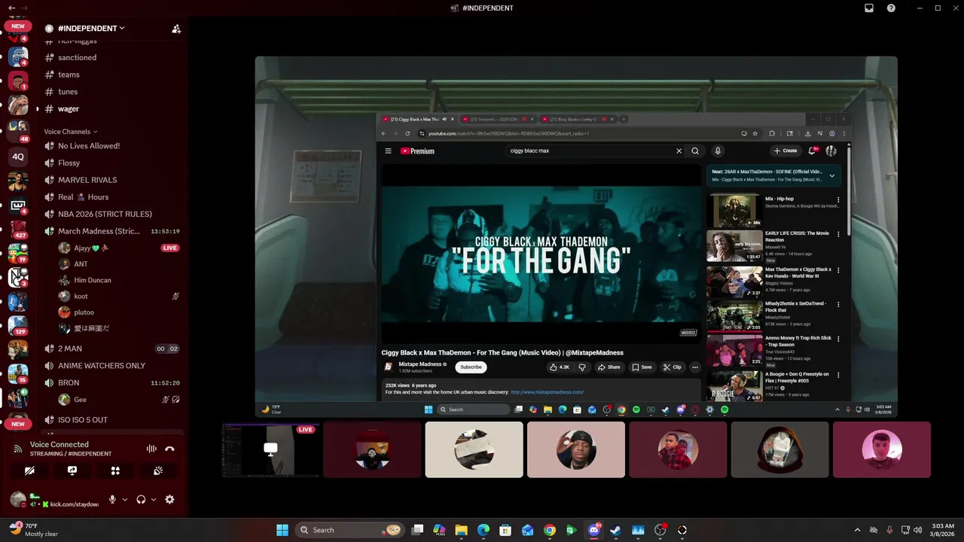Open the #INDEPENDENT server header menu
Screen dimensions: 964x542
90,28
